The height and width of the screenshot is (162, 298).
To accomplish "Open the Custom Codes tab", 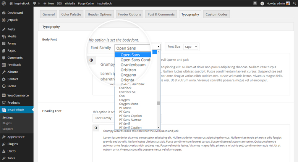I will 217,14.
